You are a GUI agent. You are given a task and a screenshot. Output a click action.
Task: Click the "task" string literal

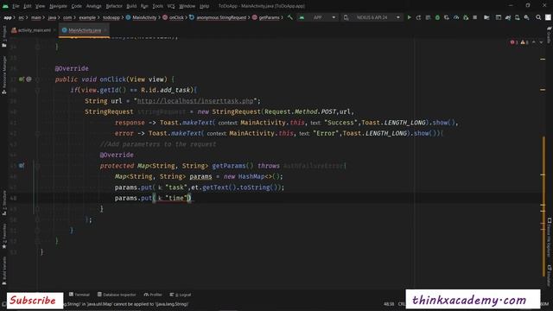tap(176, 187)
